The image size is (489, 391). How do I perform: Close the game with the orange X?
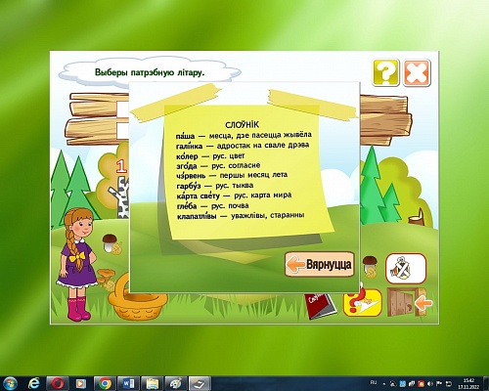point(417,72)
